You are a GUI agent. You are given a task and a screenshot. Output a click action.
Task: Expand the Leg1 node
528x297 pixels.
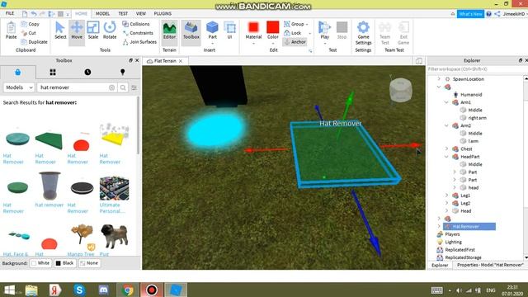click(x=446, y=196)
